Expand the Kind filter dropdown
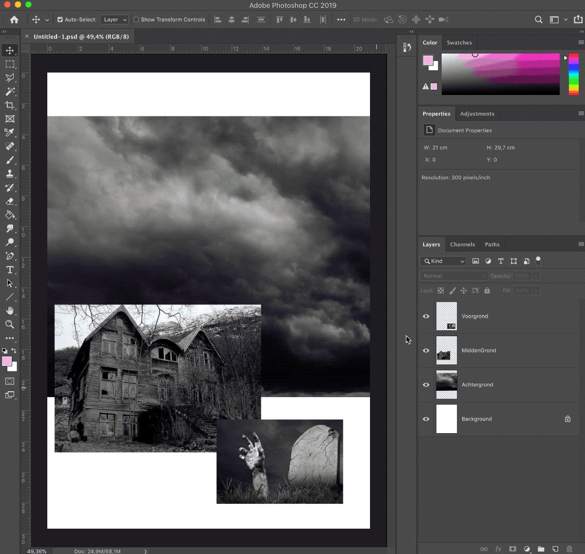This screenshot has height=554, width=585. point(443,261)
